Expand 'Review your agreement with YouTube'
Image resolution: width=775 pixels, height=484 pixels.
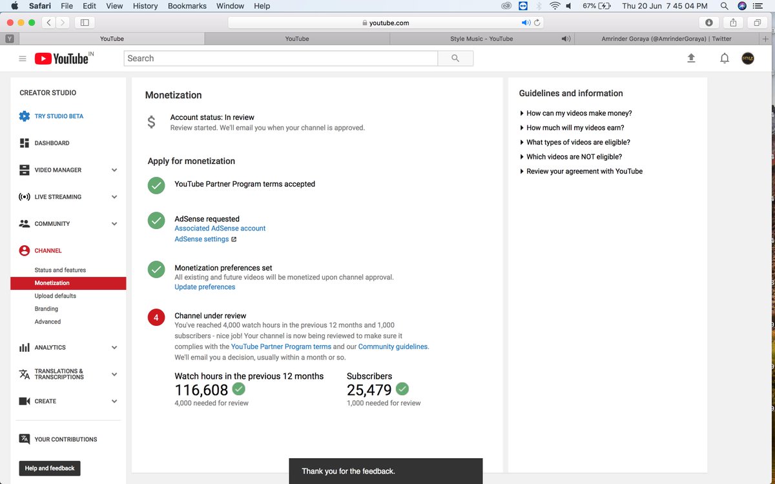tap(581, 171)
